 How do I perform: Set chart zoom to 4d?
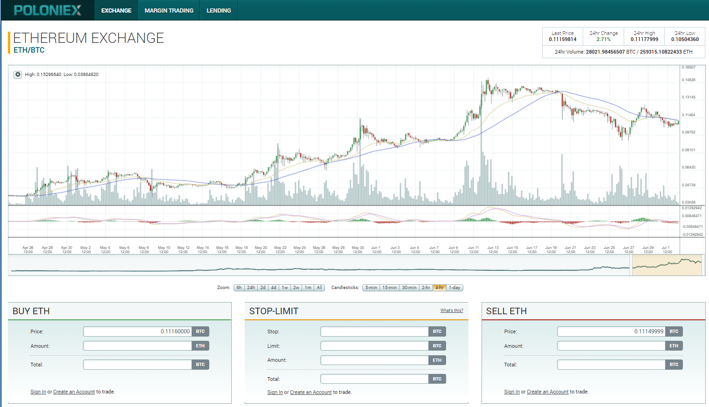coord(274,288)
